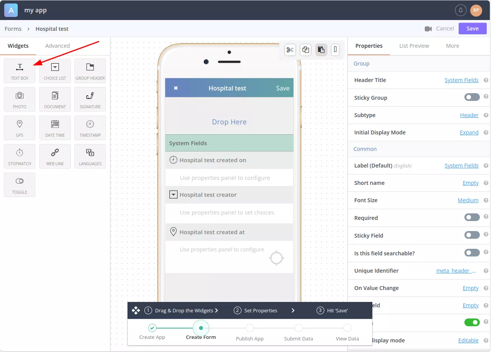The image size is (491, 352).
Task: Select the Choice List widget
Action: pyautogui.click(x=55, y=71)
